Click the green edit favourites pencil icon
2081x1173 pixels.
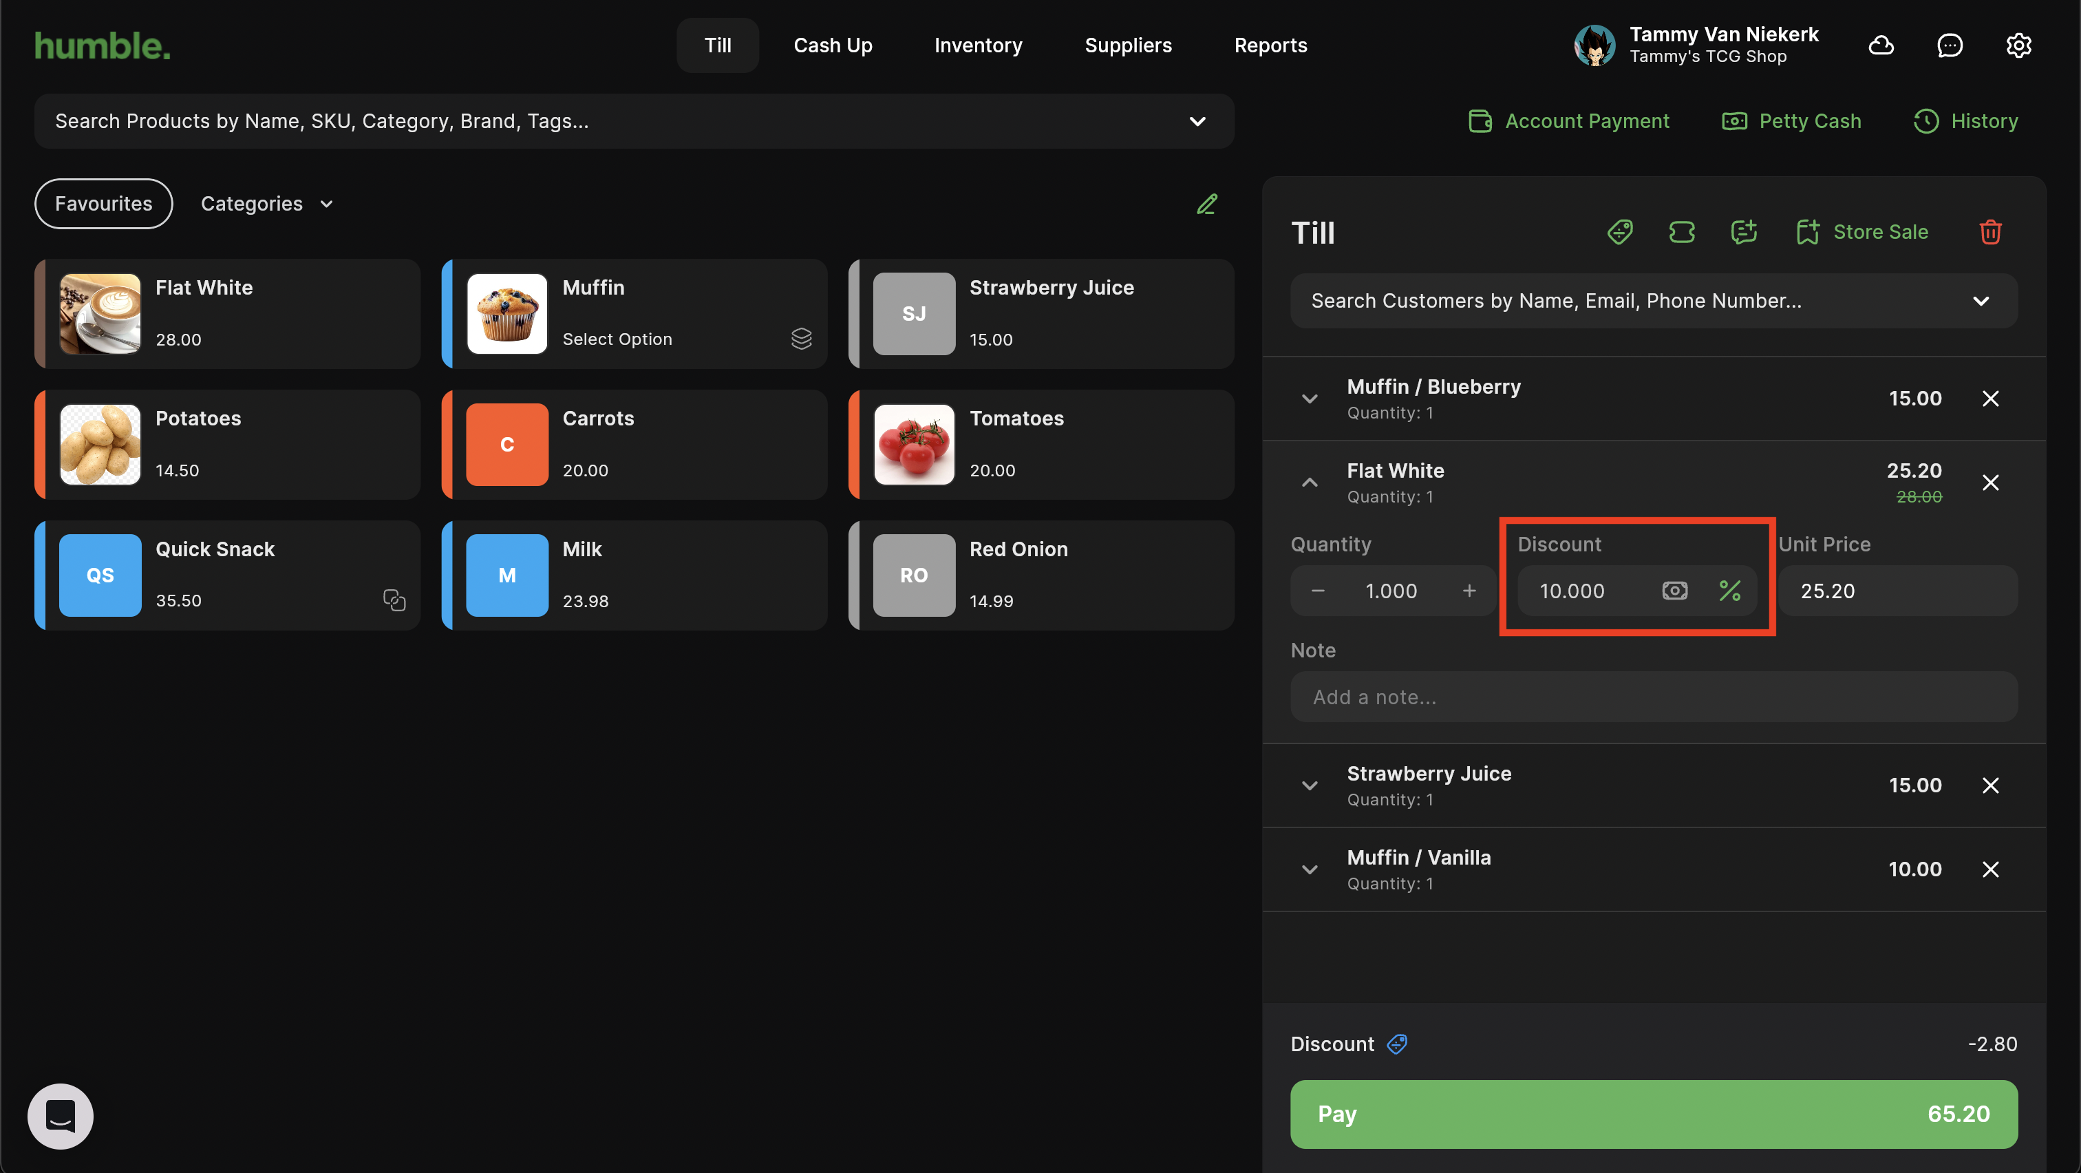click(1207, 204)
